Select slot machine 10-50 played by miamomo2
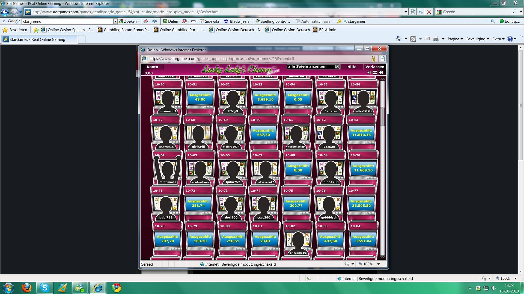This screenshot has width=524, height=294. click(168, 97)
